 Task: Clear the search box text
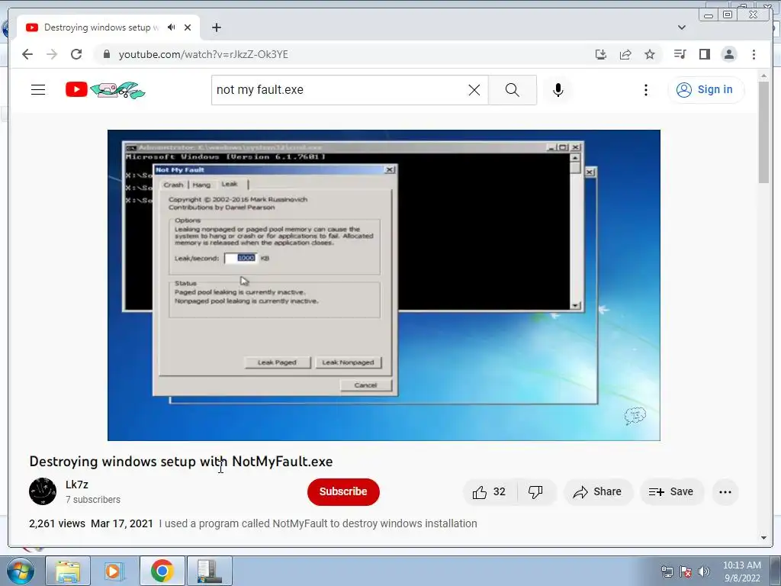point(474,90)
